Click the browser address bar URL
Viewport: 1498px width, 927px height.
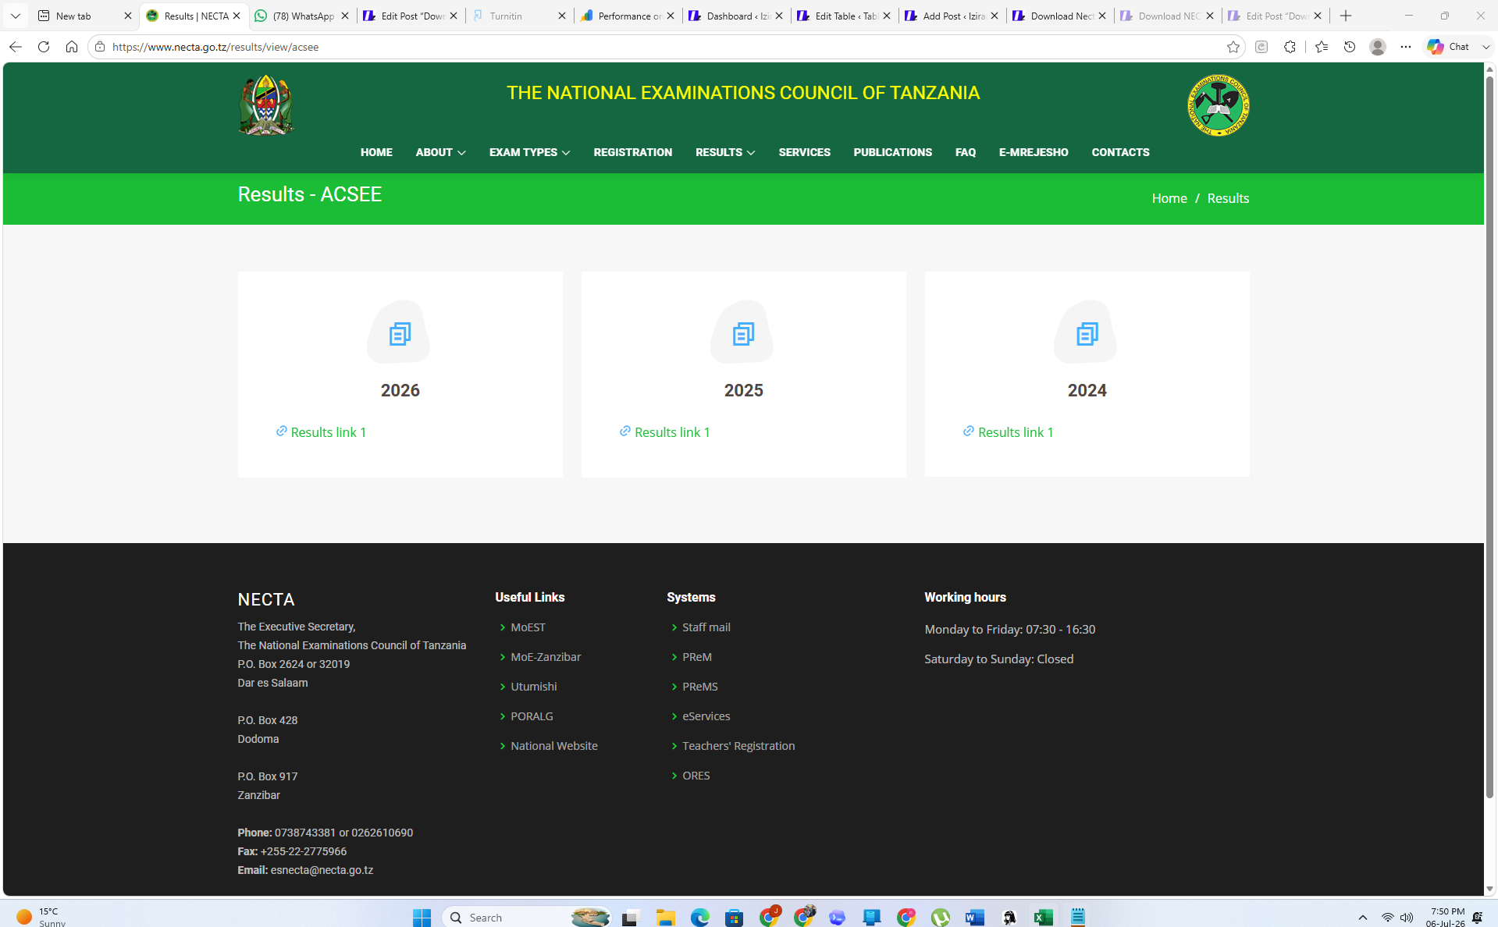pyautogui.click(x=215, y=47)
